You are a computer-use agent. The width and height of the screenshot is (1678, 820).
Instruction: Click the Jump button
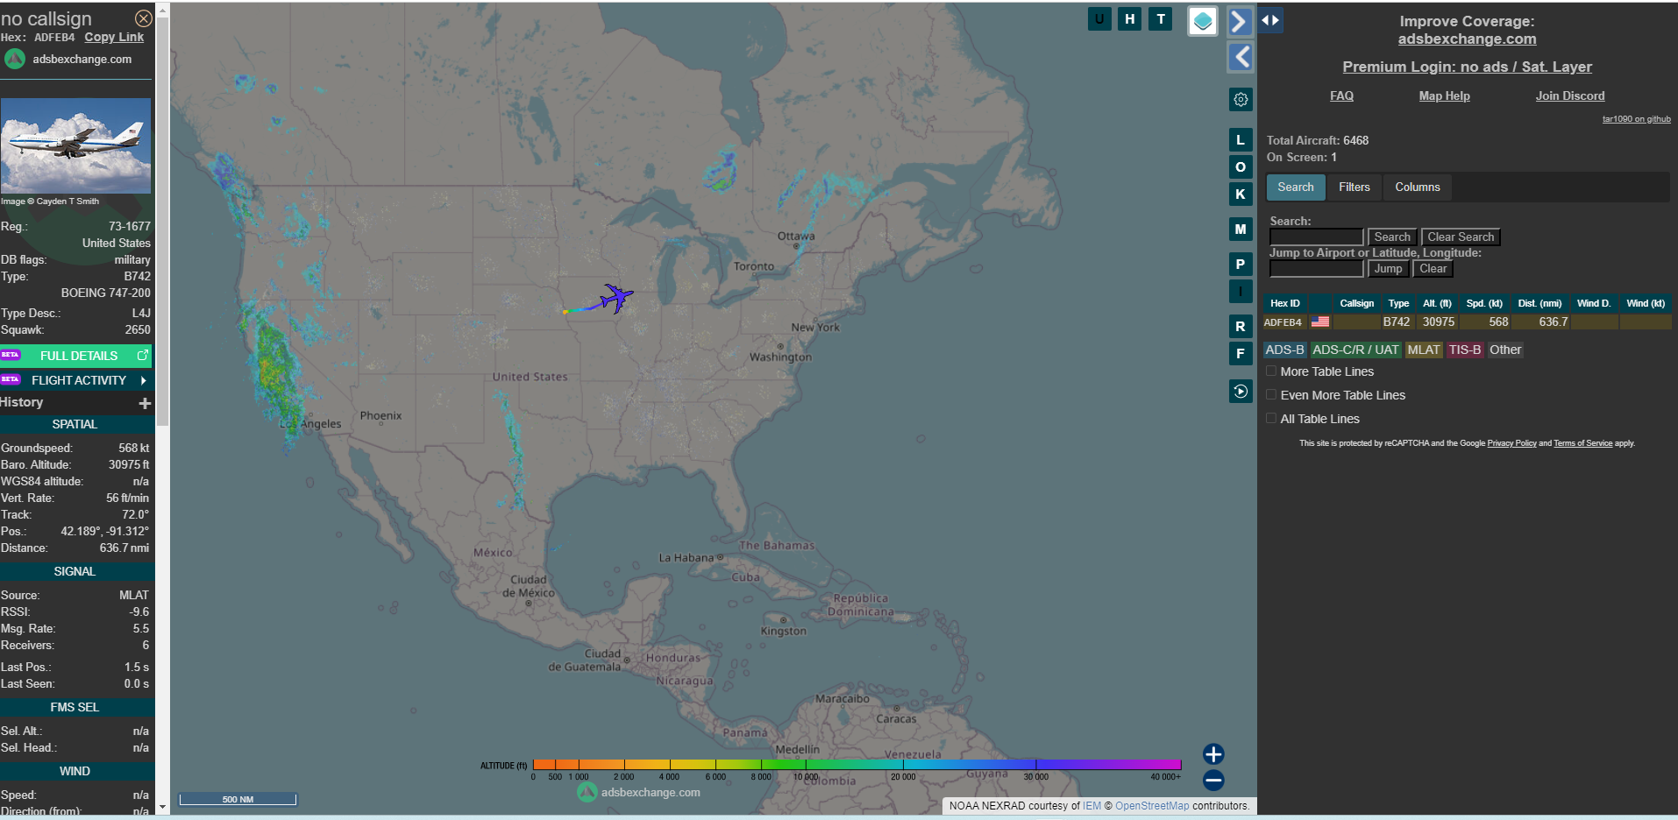coord(1388,269)
